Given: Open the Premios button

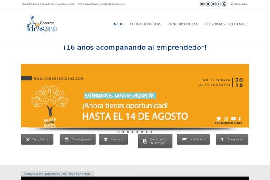Looking at the screenshot, I should (113, 139).
